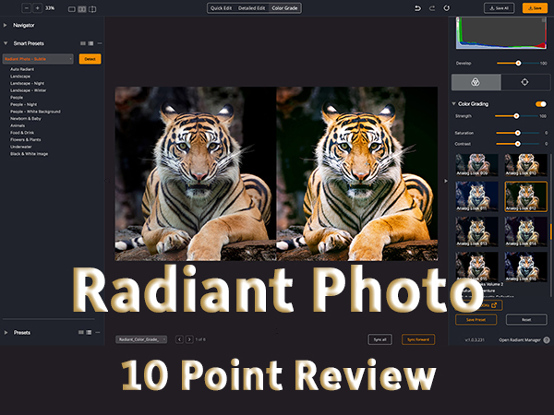This screenshot has width=554, height=415.
Task: Go to next image arrow
Action: click(x=189, y=339)
